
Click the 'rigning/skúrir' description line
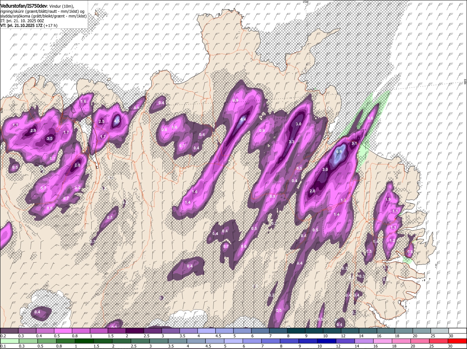(42, 11)
